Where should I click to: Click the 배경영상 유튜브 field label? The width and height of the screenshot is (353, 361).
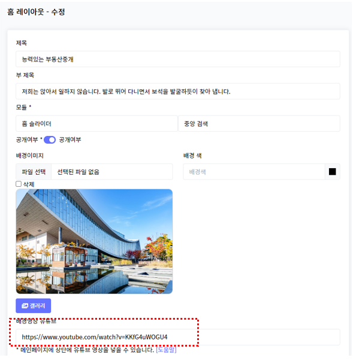tap(36, 321)
